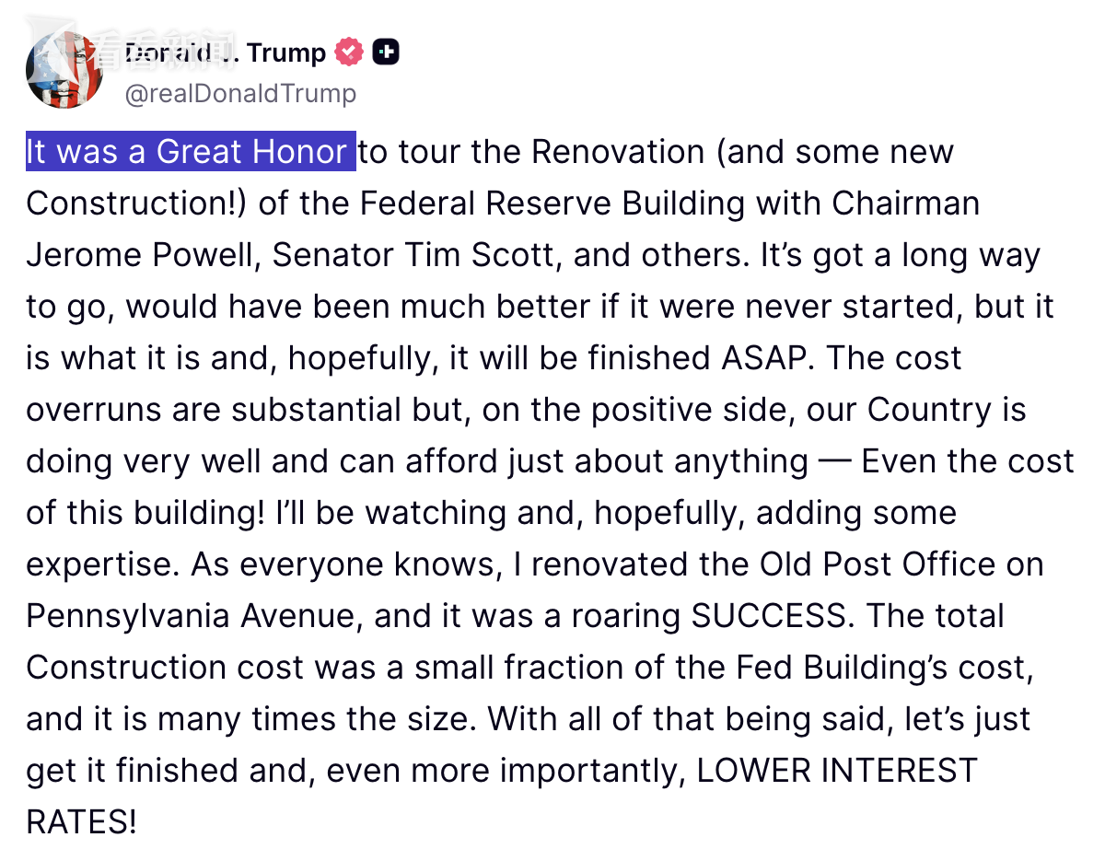Click the dark plus badge beside the name

click(x=386, y=52)
